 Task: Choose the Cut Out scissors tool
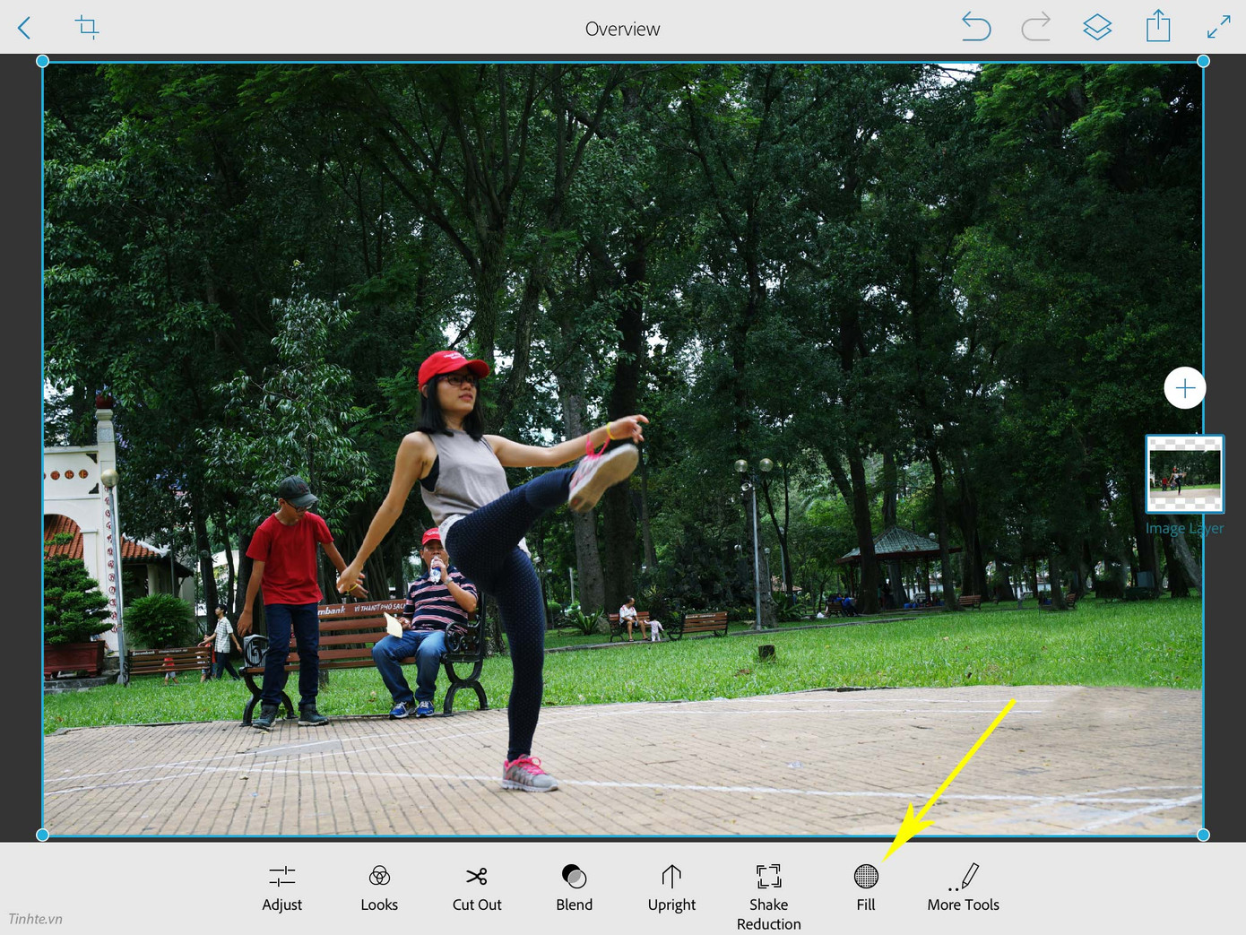coord(477,887)
